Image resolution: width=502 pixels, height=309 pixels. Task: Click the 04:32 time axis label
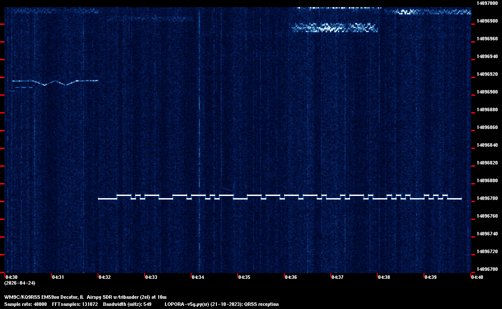[105, 277]
